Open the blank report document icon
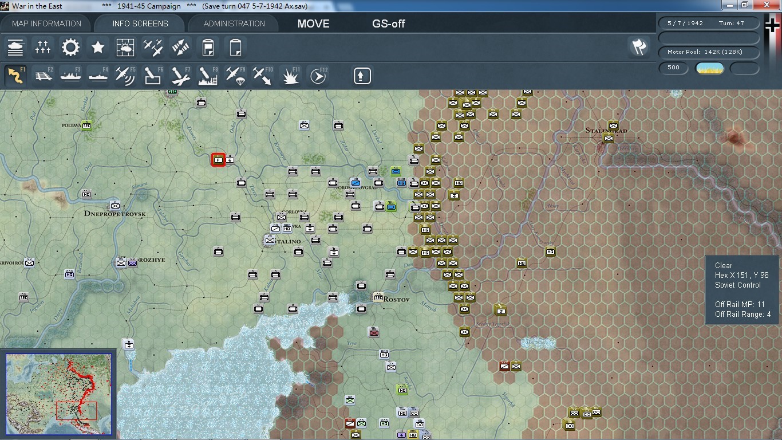This screenshot has height=440, width=782. [x=235, y=48]
